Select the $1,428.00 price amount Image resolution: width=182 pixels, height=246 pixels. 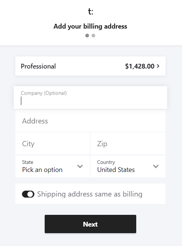click(x=140, y=66)
